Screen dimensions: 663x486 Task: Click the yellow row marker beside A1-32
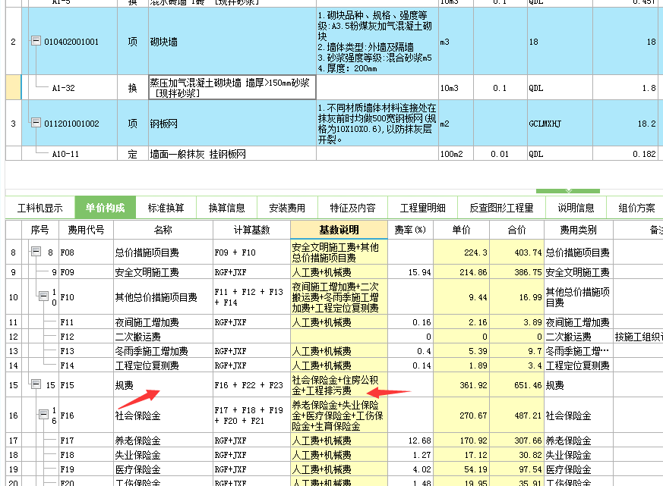tap(13, 88)
